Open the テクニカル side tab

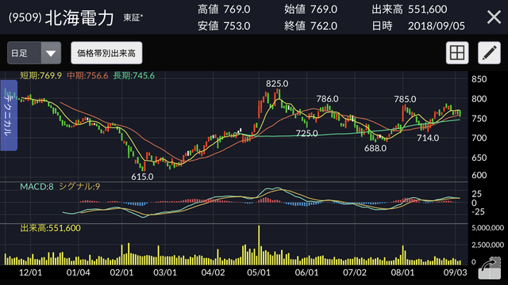point(9,116)
